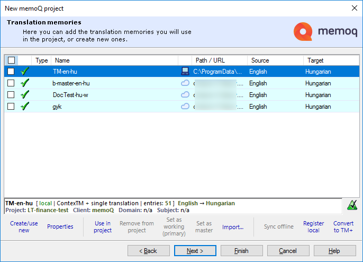This screenshot has width=363, height=262.
Task: Sort by the Name column header
Action: [114, 60]
